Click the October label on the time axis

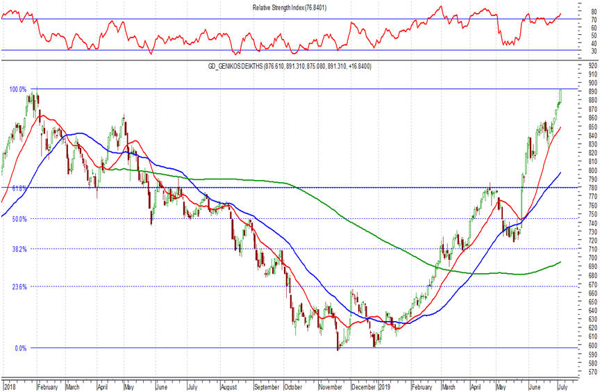(x=293, y=387)
